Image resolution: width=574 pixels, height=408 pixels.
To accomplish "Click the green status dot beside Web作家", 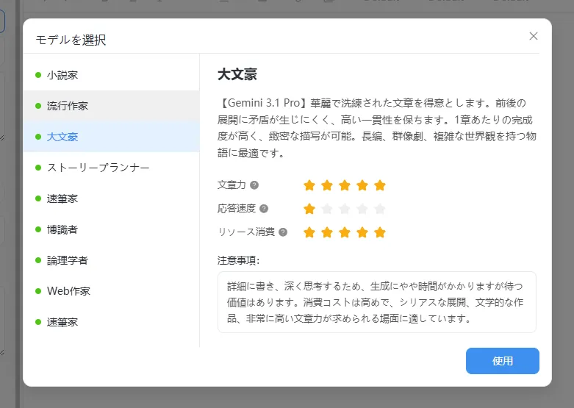I will coord(38,291).
